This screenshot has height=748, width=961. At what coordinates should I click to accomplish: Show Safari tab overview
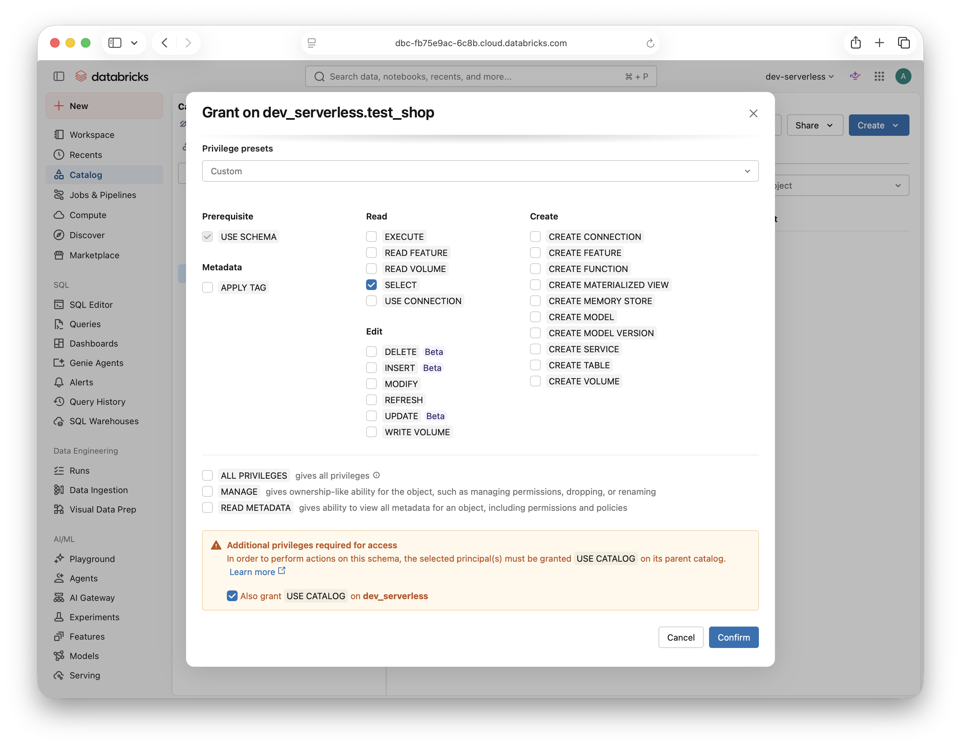click(x=904, y=43)
